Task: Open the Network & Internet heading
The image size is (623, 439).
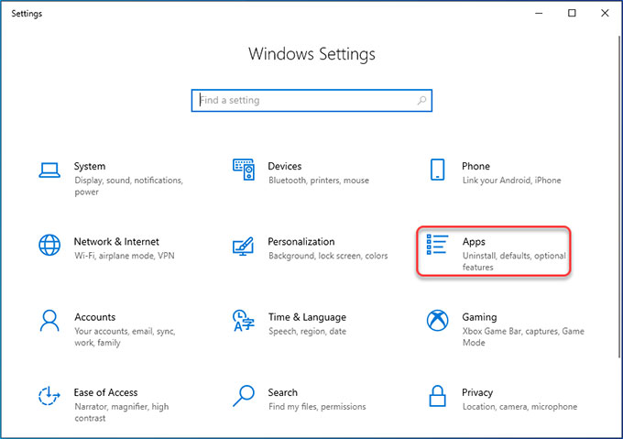Action: tap(116, 242)
